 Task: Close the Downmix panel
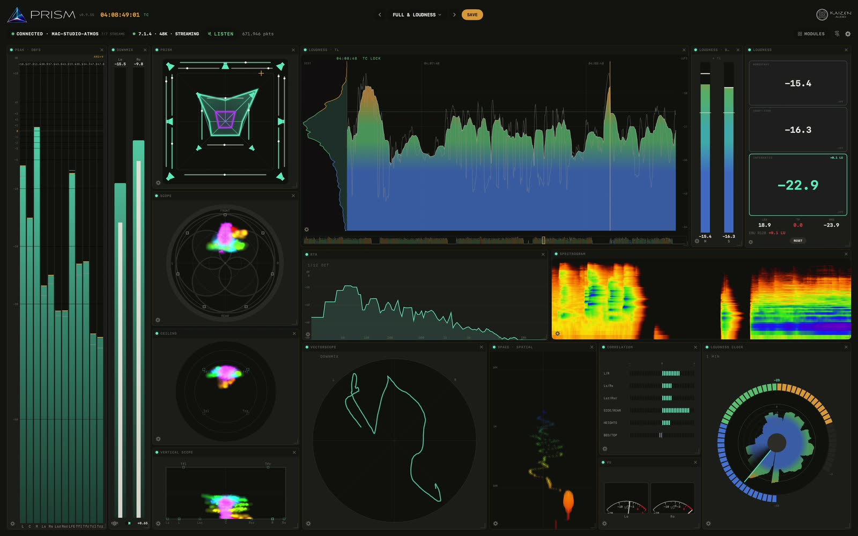145,50
